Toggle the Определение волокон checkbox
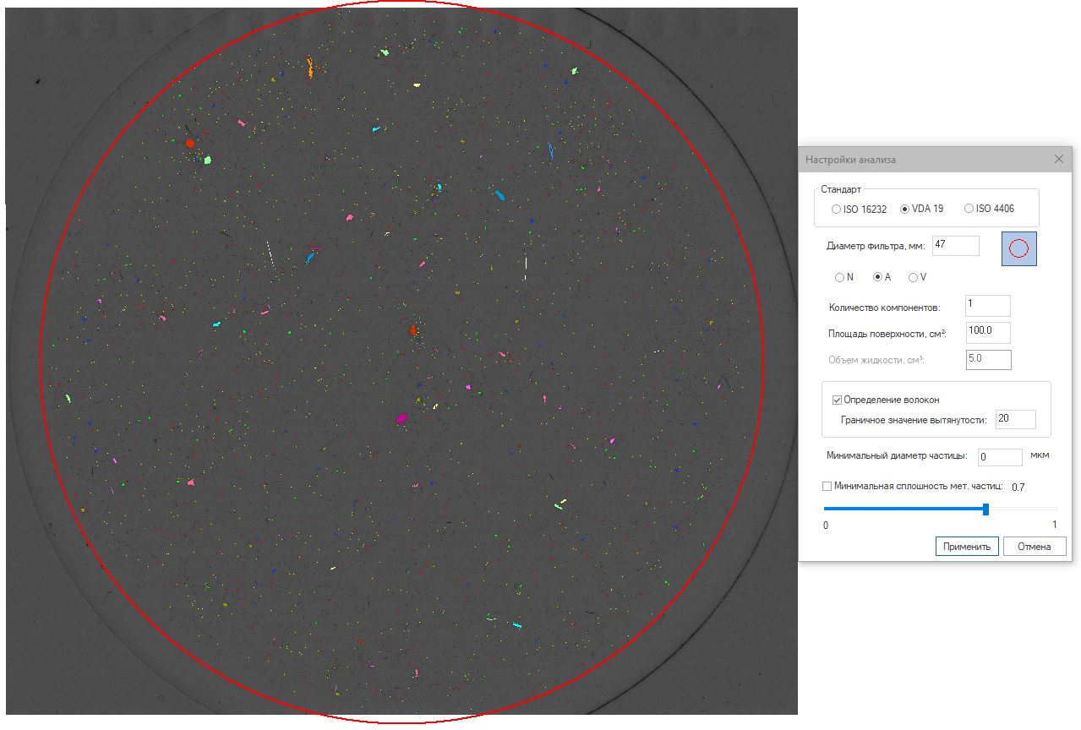Screen dimensions: 1081x730 tap(838, 400)
